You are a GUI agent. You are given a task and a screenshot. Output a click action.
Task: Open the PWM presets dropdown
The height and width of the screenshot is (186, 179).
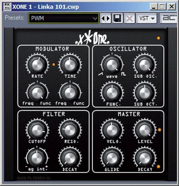64,18
